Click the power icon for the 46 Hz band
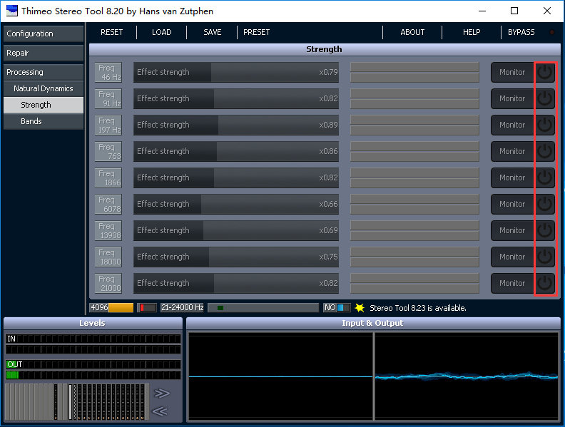565x427 pixels. [545, 72]
